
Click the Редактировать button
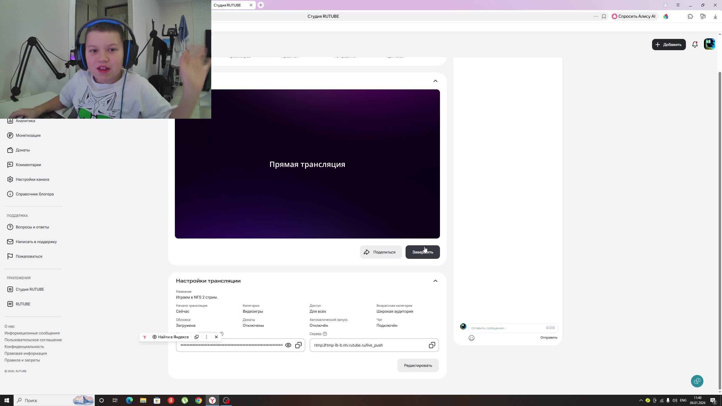click(x=418, y=365)
